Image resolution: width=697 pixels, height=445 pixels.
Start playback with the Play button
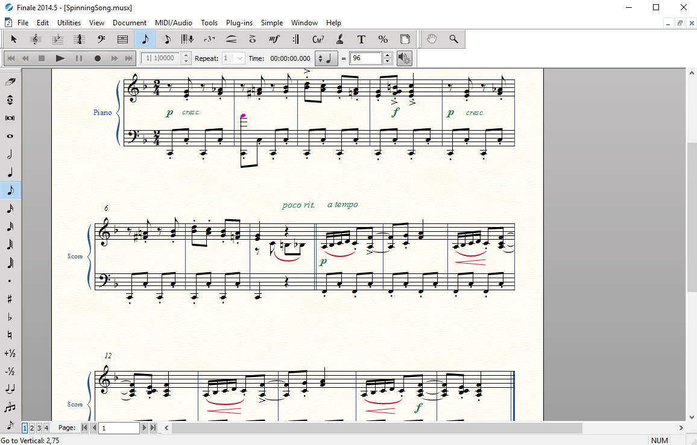pos(60,58)
